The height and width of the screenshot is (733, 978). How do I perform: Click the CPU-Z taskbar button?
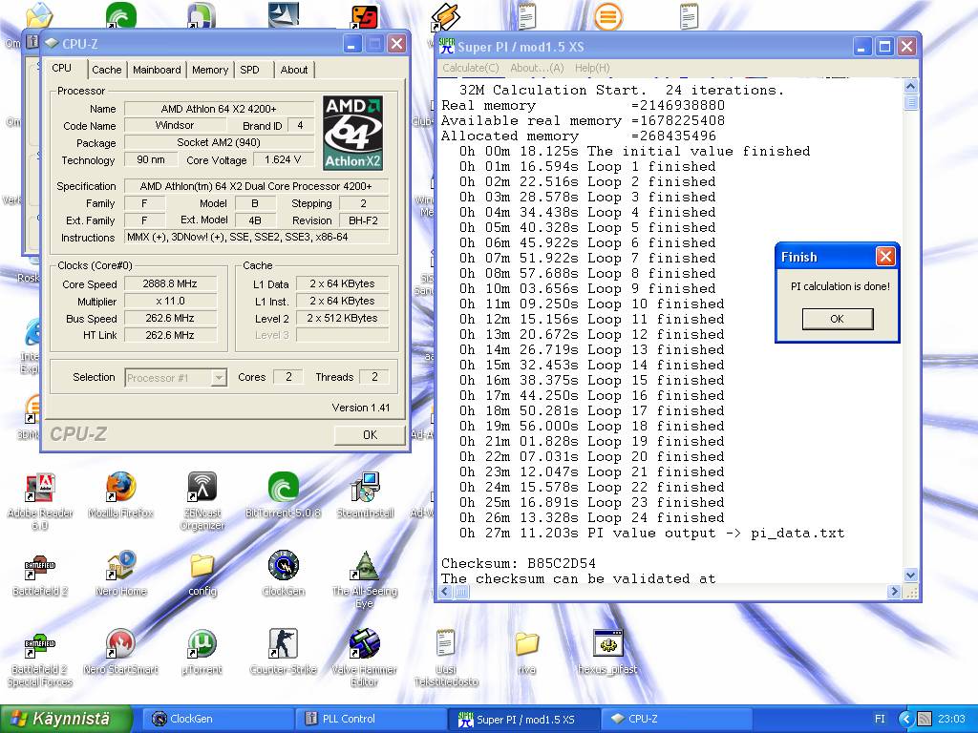tap(677, 719)
